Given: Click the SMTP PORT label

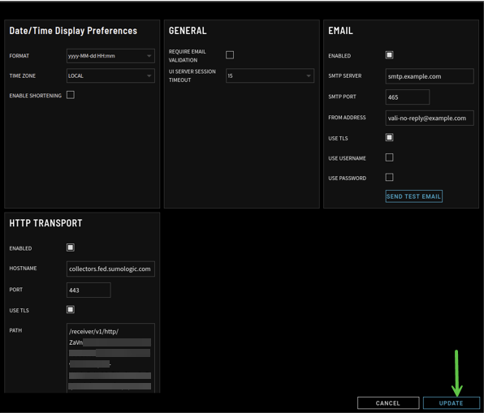Looking at the screenshot, I should (342, 97).
